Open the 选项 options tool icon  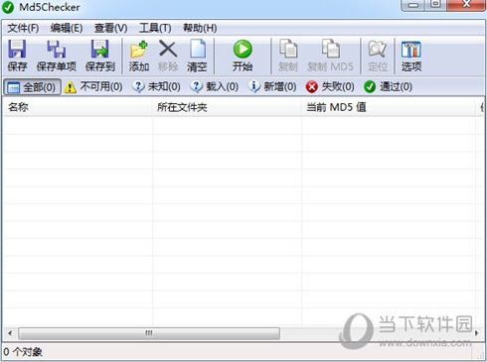[411, 50]
